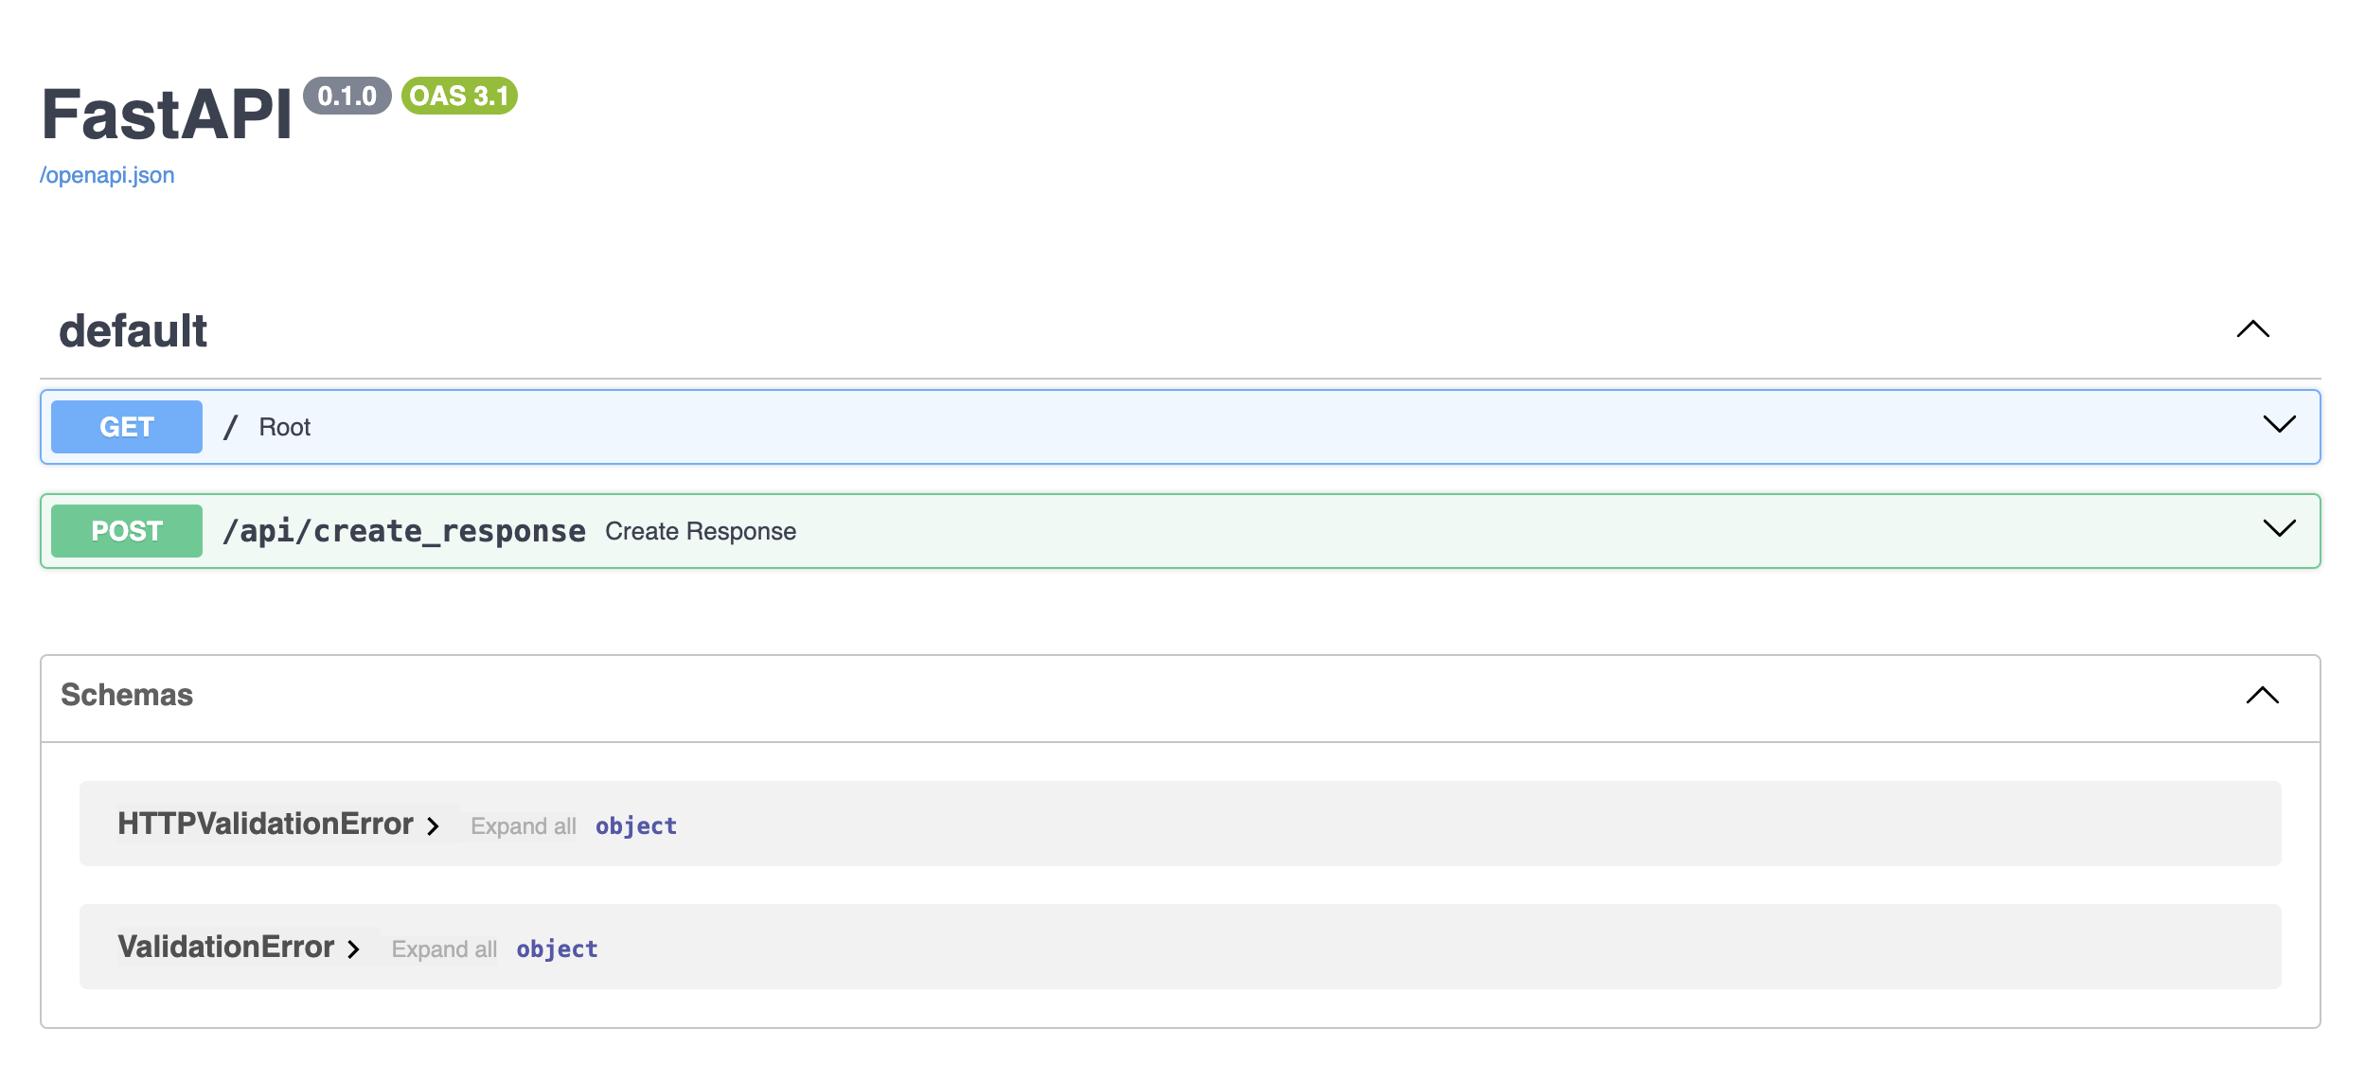Image resolution: width=2365 pixels, height=1081 pixels.
Task: Click the Root endpoint path slash
Action: tap(231, 427)
